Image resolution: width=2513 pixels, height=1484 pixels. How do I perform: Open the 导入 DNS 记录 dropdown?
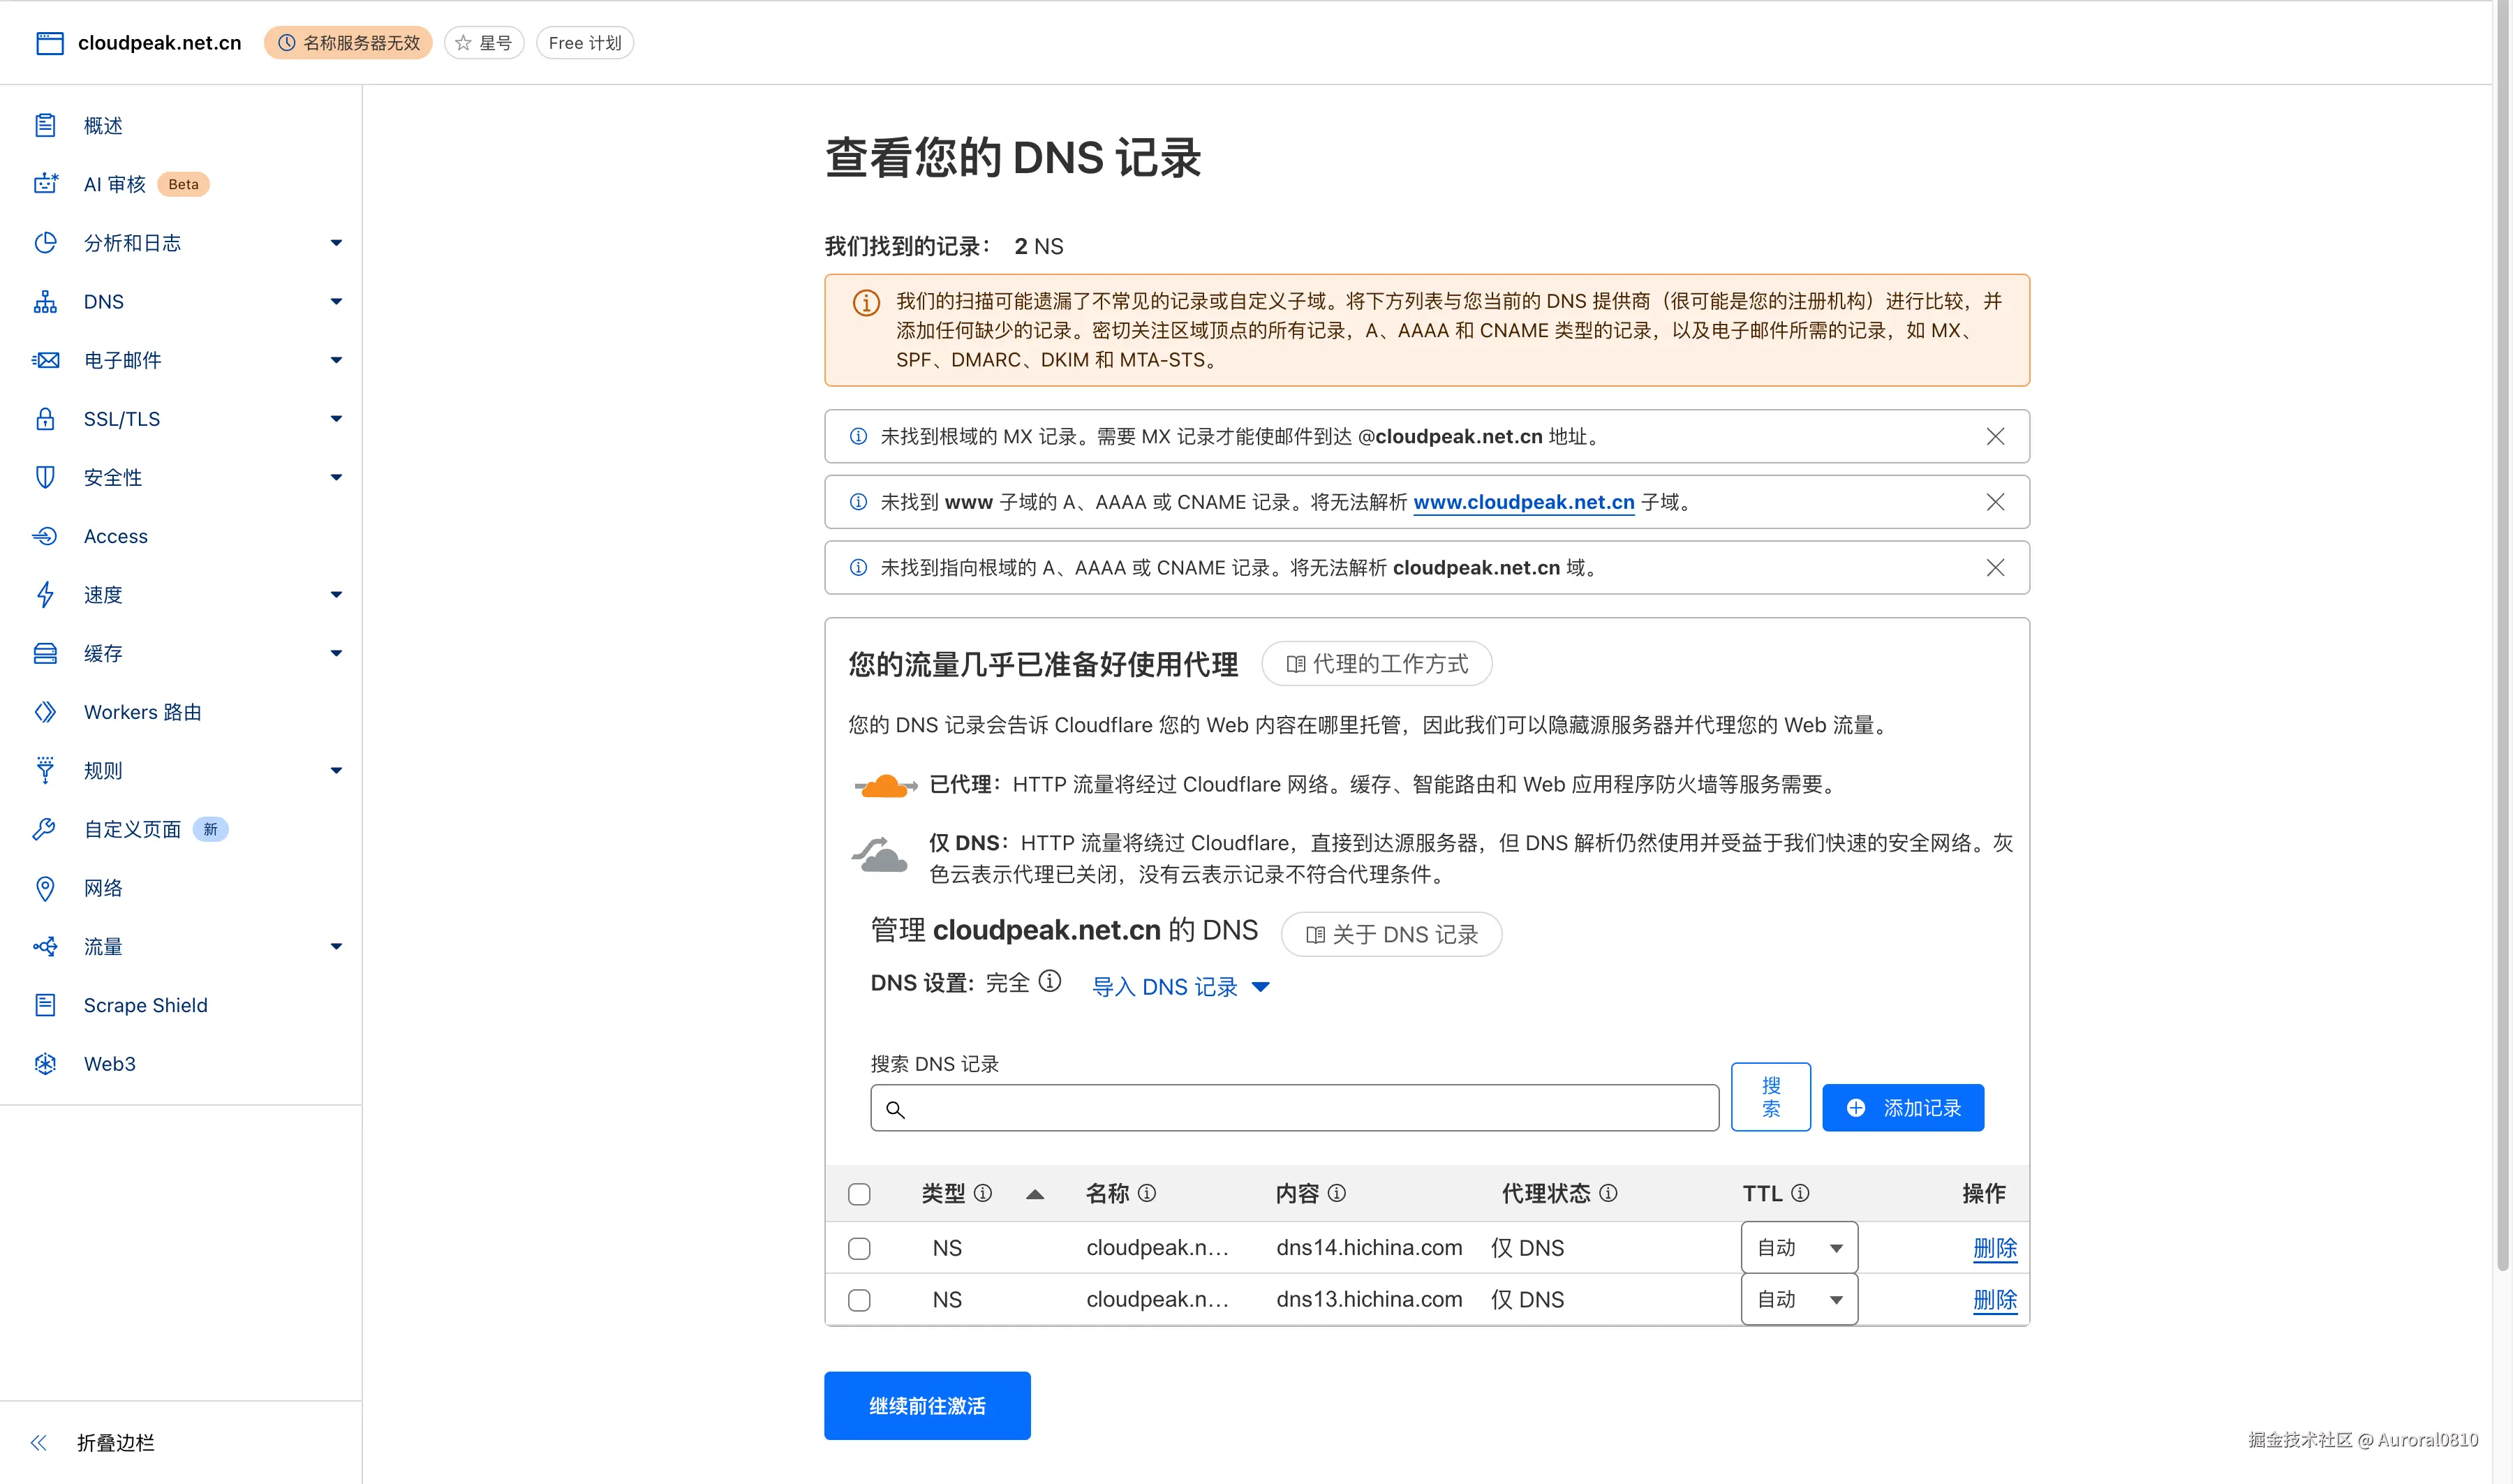tap(1180, 987)
